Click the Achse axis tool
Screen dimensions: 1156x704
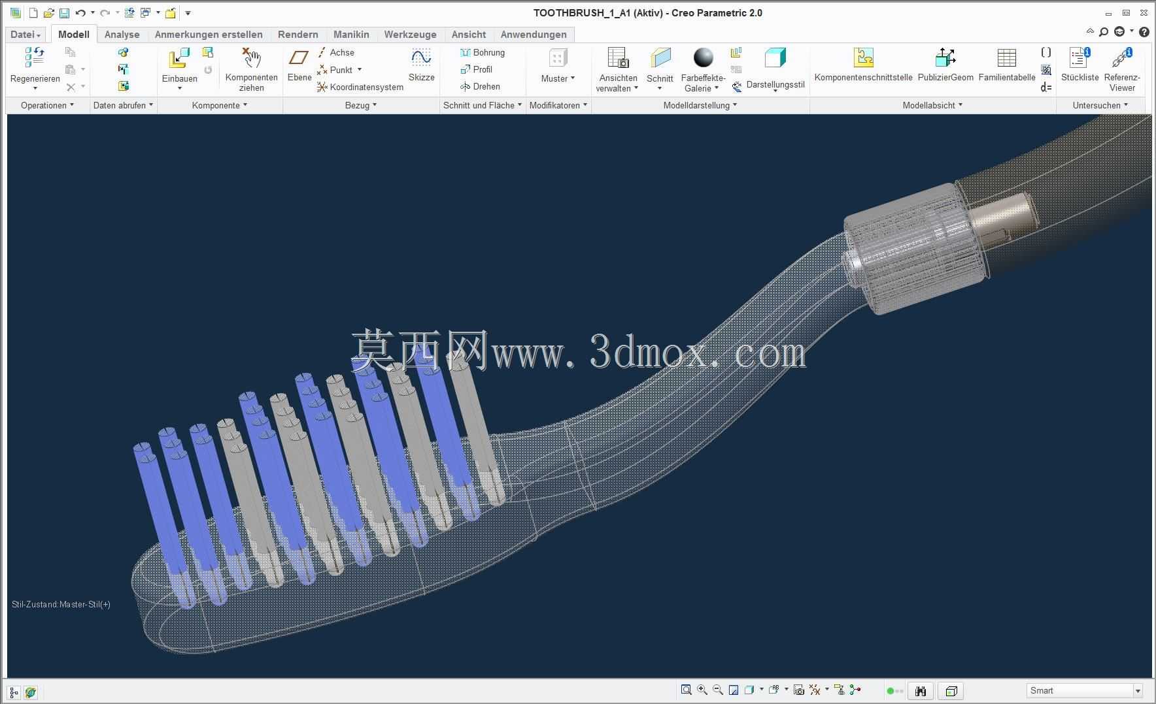336,52
